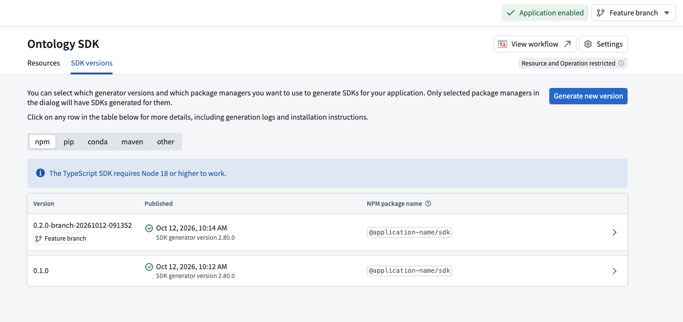Click the Version column header
This screenshot has width=683, height=322.
pos(44,204)
